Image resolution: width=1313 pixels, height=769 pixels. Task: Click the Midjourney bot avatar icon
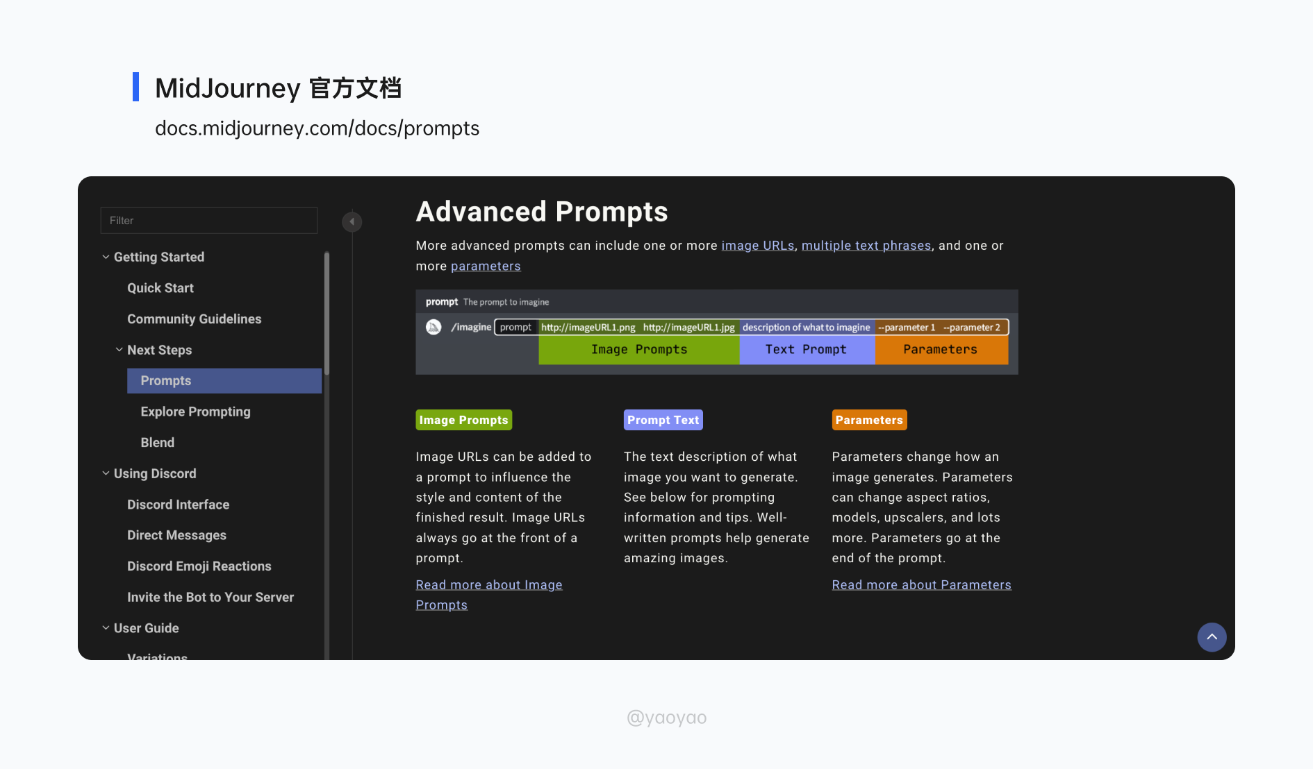click(x=433, y=327)
